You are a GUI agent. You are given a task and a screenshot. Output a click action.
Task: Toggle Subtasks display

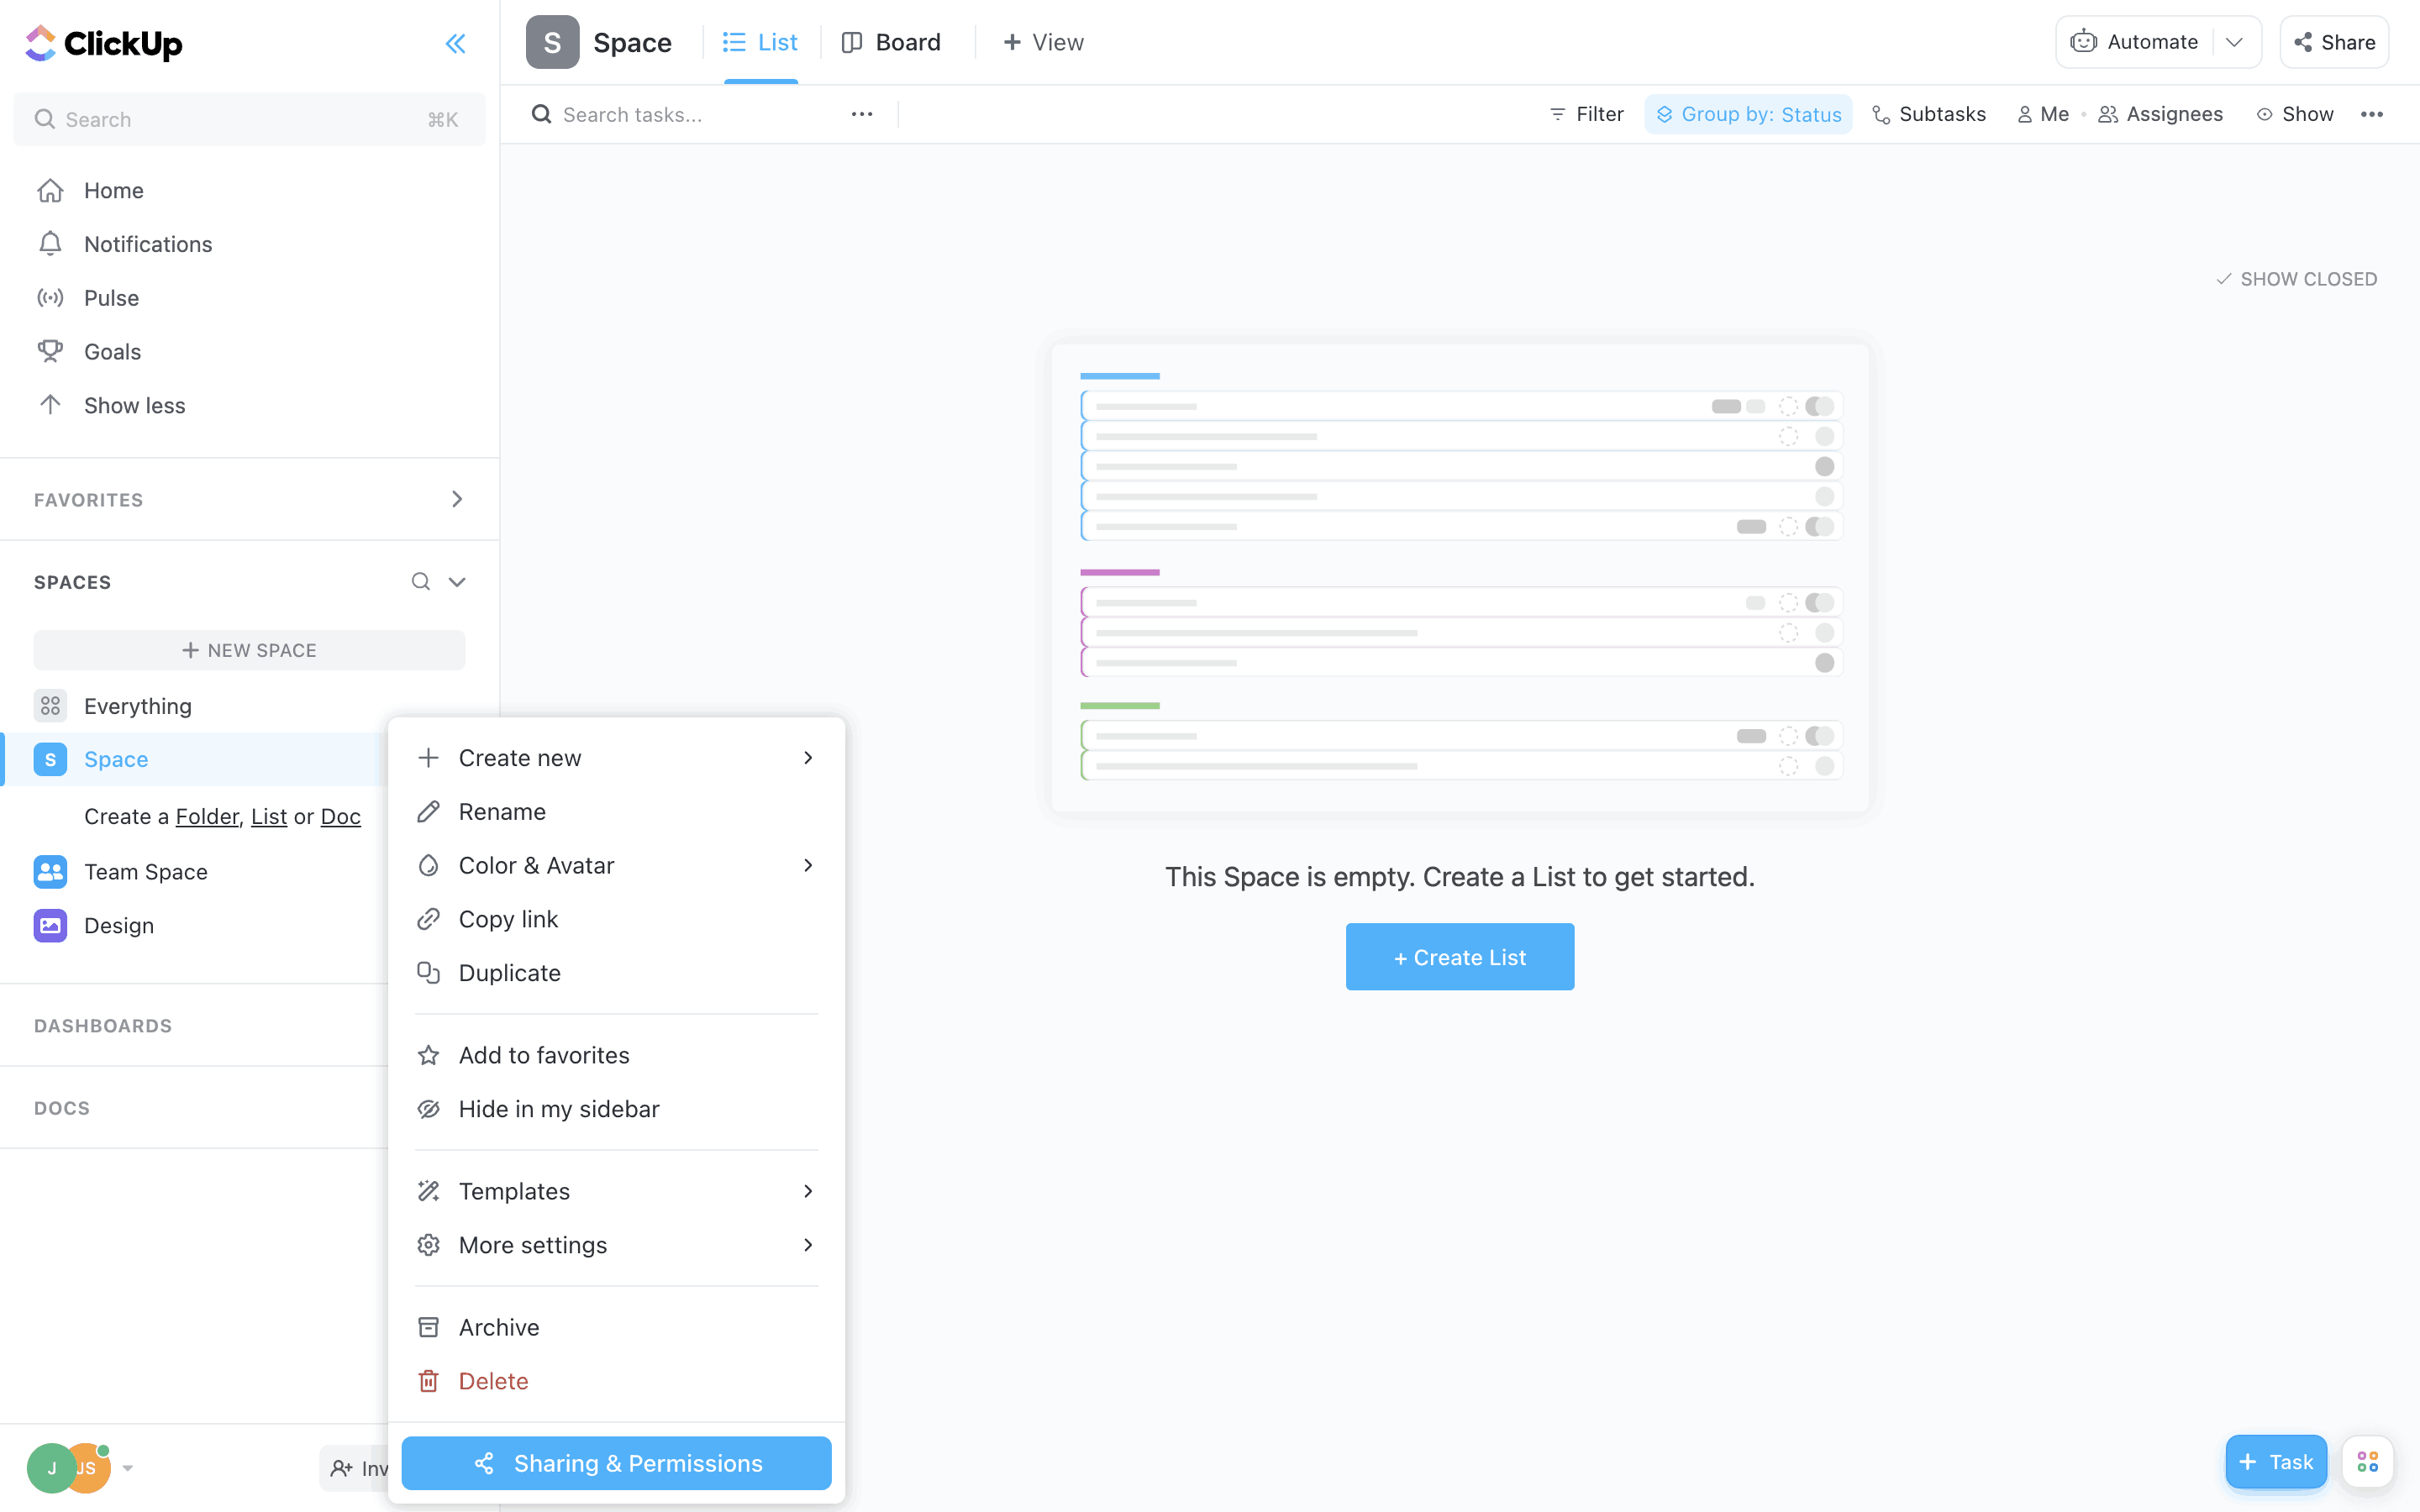(1929, 114)
